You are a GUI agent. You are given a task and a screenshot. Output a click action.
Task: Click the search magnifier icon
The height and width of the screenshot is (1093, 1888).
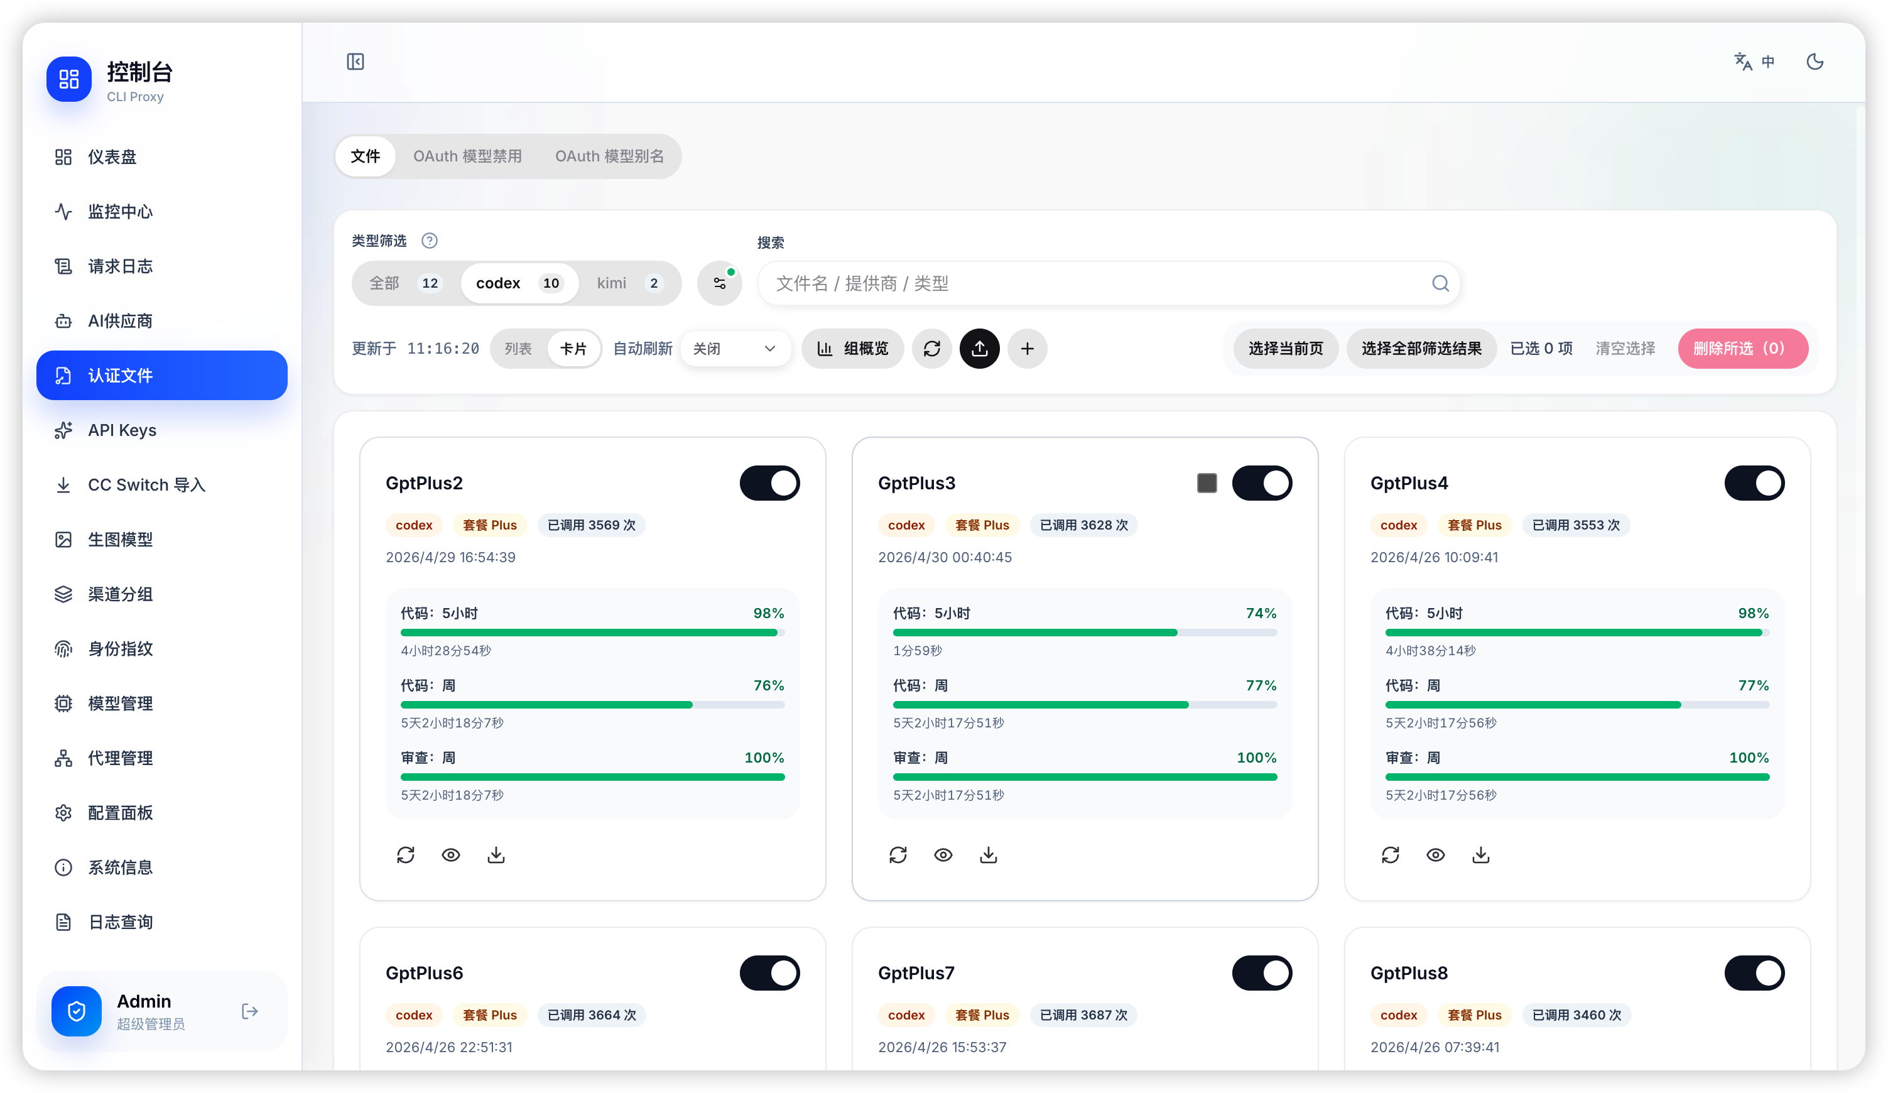point(1440,283)
